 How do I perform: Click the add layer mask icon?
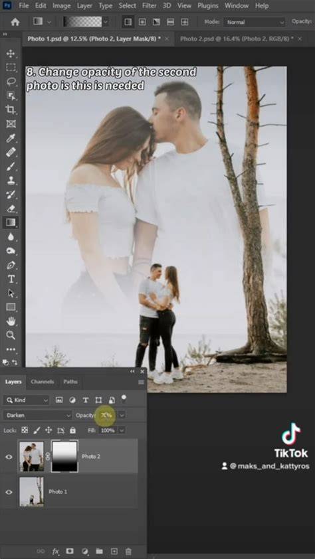coord(70,551)
